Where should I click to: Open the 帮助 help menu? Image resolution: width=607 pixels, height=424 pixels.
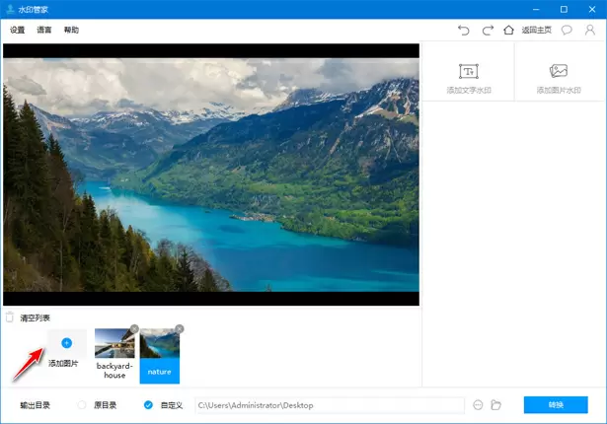[x=71, y=31]
